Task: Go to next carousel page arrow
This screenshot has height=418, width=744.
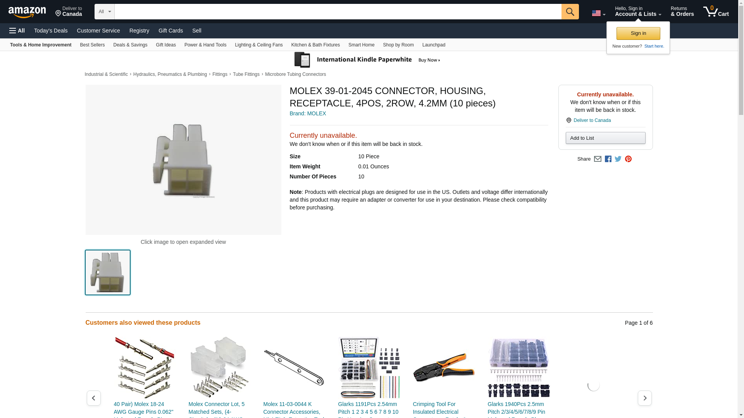Action: tap(644, 398)
